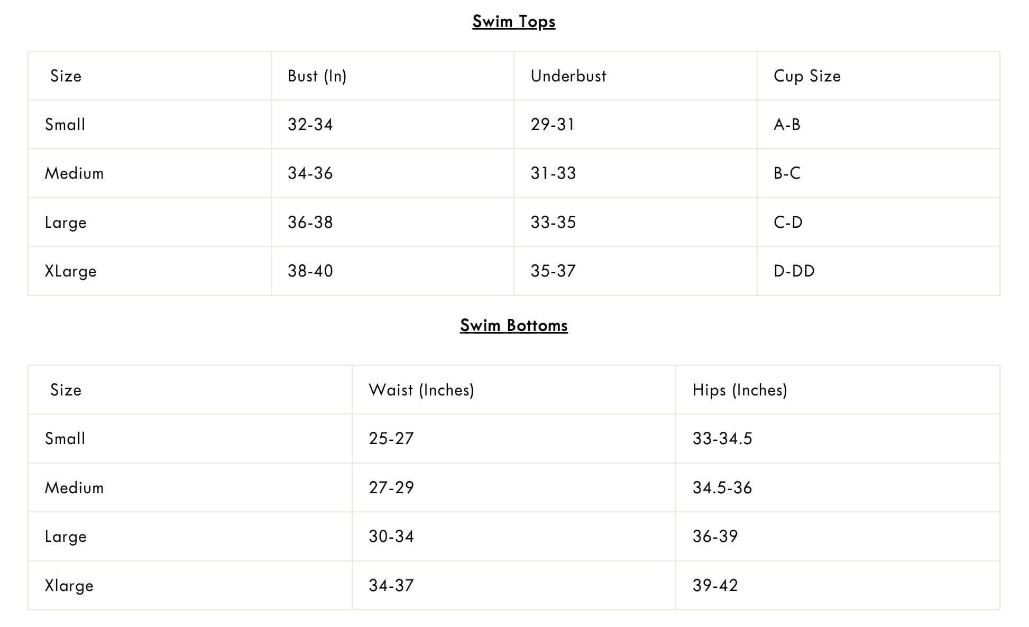Click the 34-37 waist cell
This screenshot has height=627, width=1029.
click(391, 586)
